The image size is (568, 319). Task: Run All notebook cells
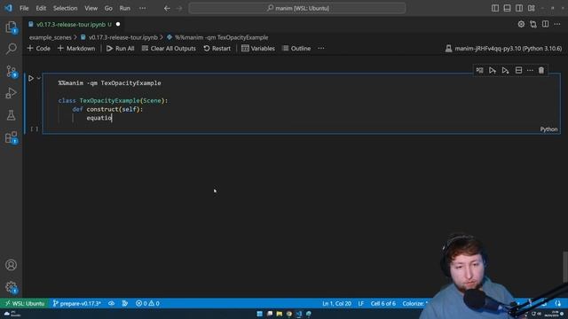coord(121,48)
